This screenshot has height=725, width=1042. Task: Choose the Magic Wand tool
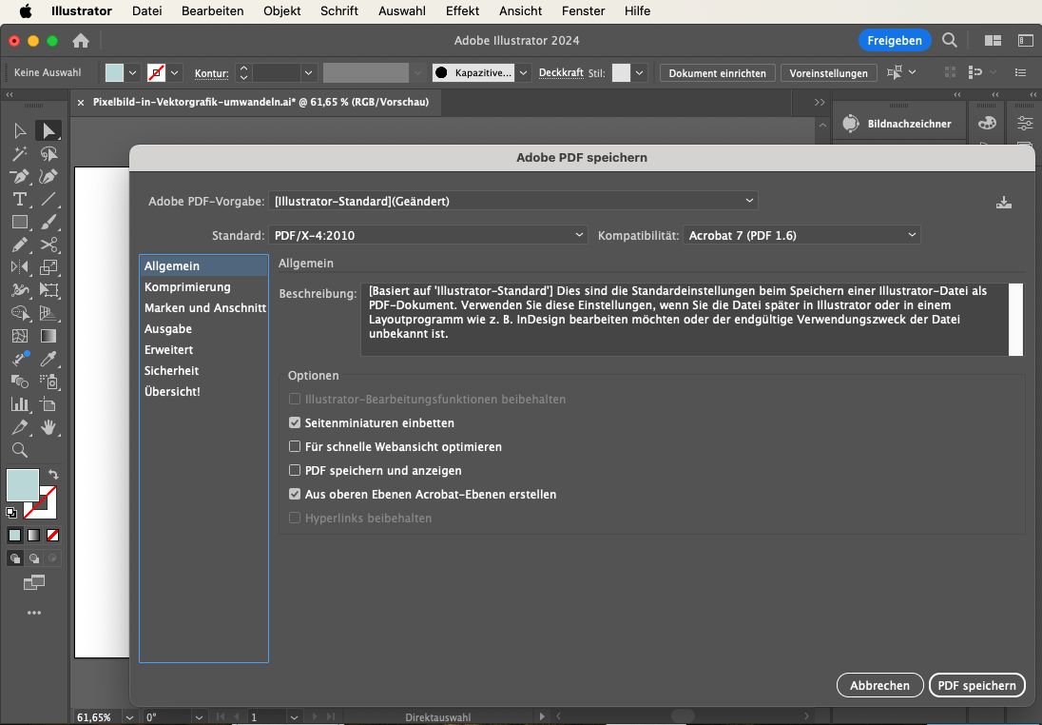[x=19, y=153]
